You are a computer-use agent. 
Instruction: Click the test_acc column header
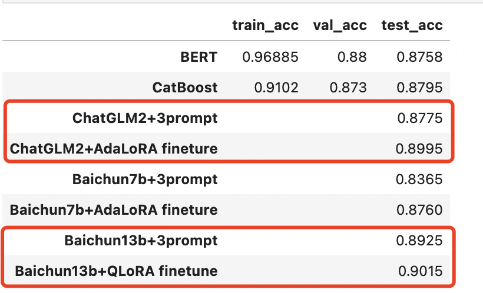(x=412, y=25)
